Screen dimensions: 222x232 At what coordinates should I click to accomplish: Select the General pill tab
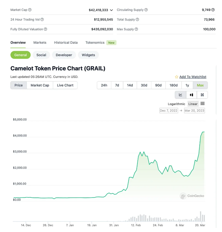pyautogui.click(x=20, y=55)
